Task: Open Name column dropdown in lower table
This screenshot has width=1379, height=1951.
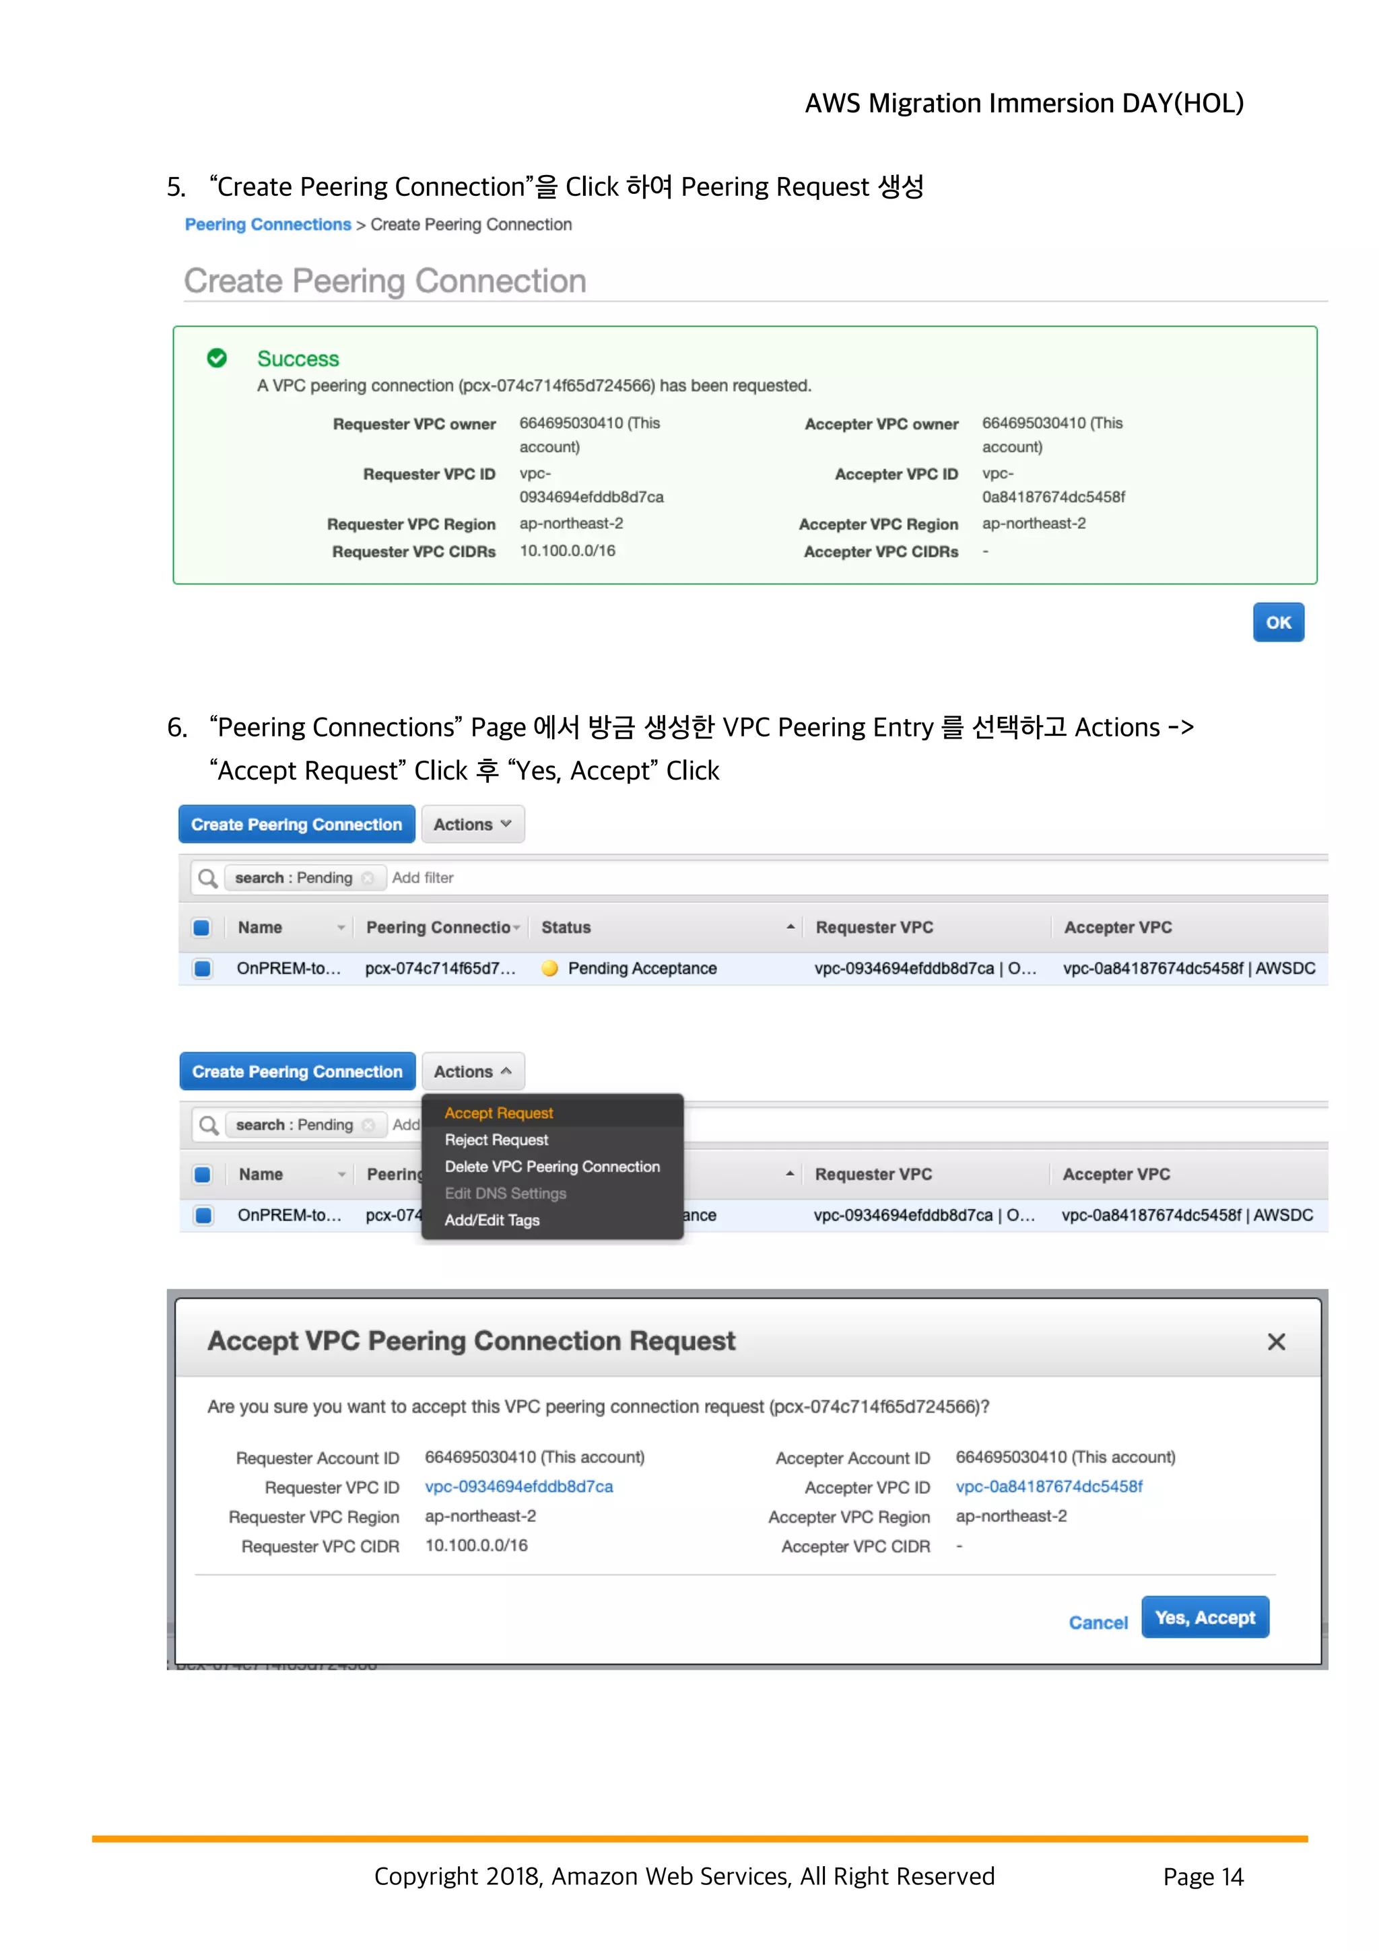Action: pos(341,1174)
